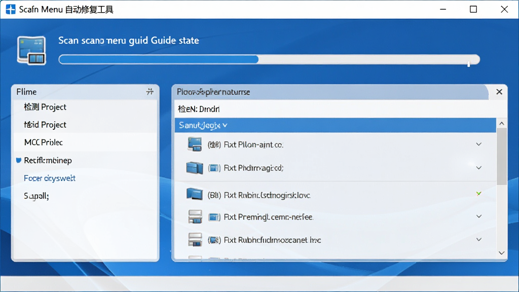Click the scan progress bar's blue fill

pos(159,60)
